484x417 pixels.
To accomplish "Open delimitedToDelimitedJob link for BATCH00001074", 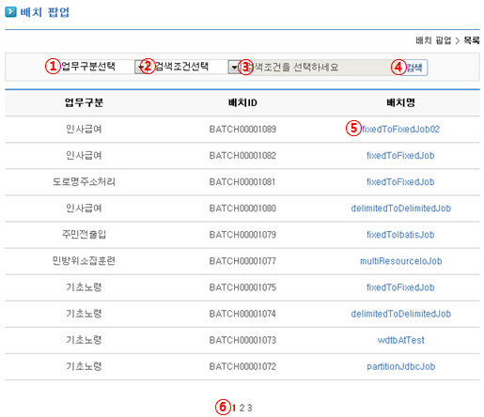I will click(x=400, y=314).
